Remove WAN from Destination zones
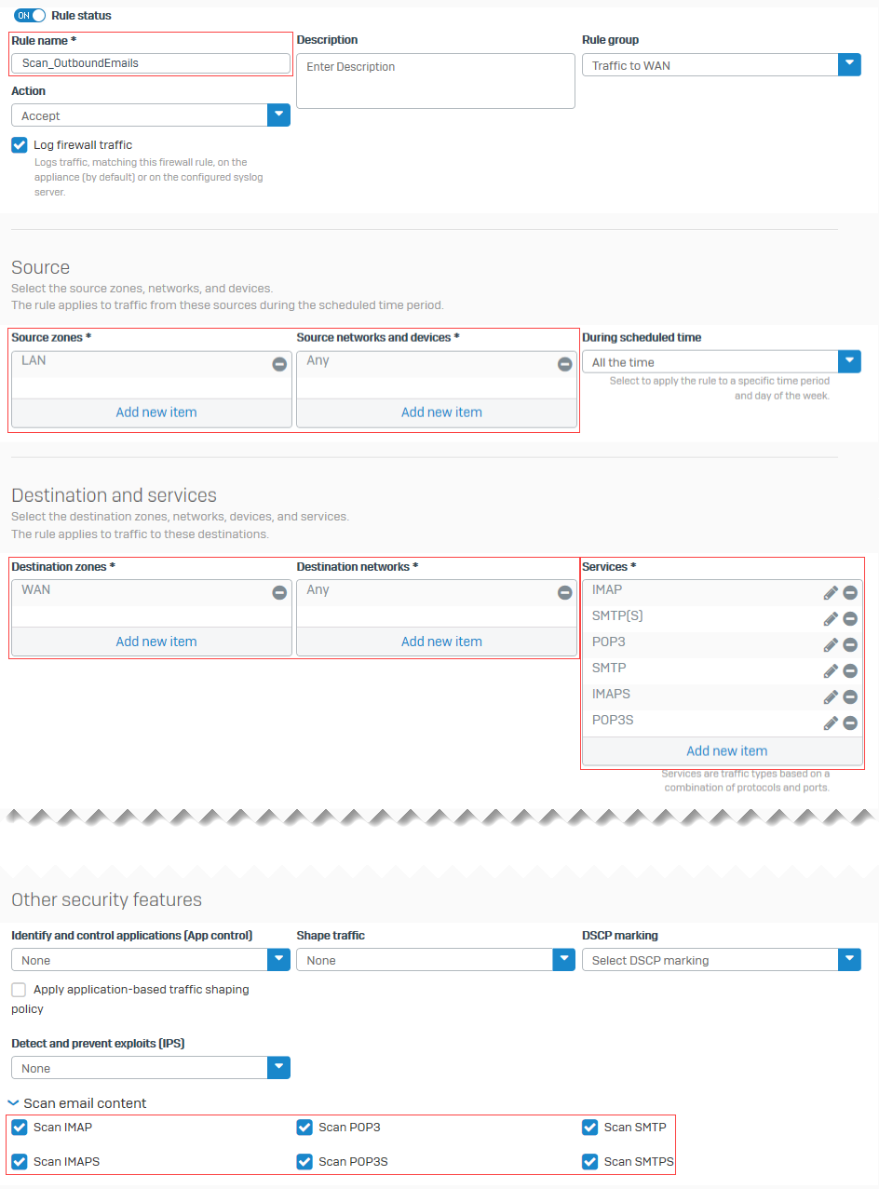Image resolution: width=879 pixels, height=1189 pixels. pyautogui.click(x=279, y=591)
